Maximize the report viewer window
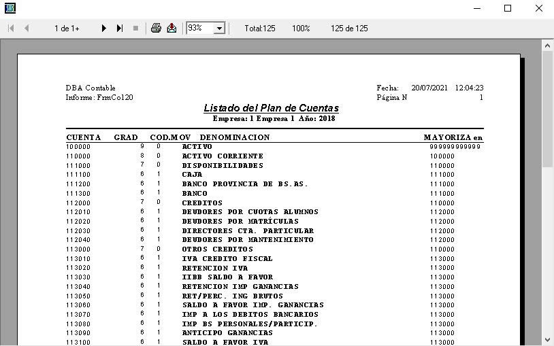554x346 pixels. point(507,8)
